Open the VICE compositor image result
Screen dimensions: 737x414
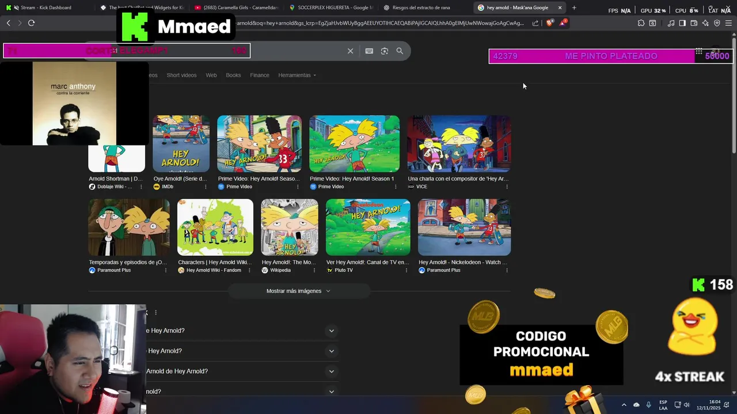[x=459, y=144]
